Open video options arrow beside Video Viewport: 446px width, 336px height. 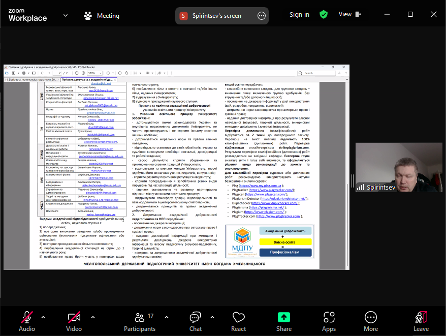click(x=92, y=317)
